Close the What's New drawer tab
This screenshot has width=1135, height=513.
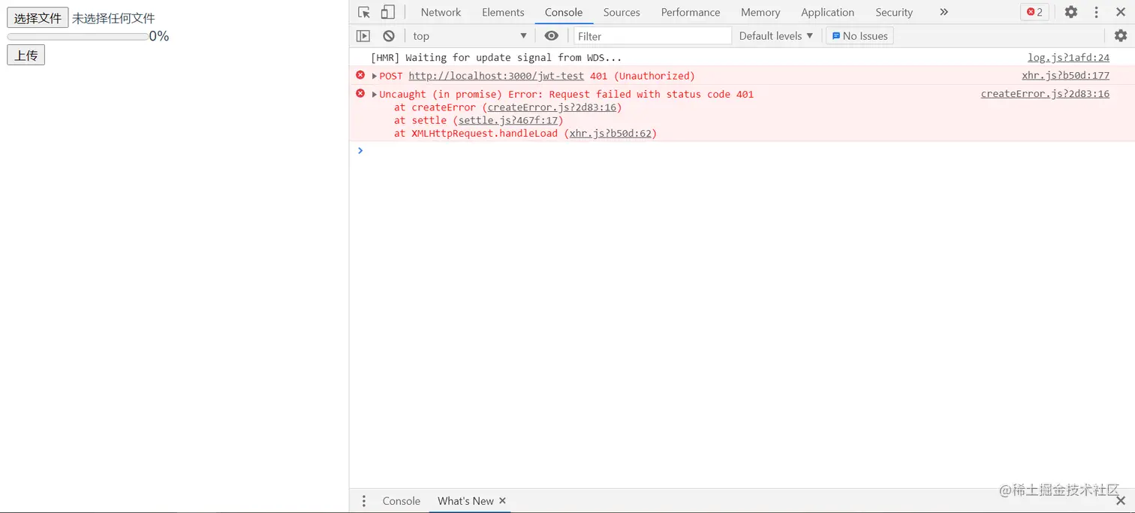coord(503,501)
